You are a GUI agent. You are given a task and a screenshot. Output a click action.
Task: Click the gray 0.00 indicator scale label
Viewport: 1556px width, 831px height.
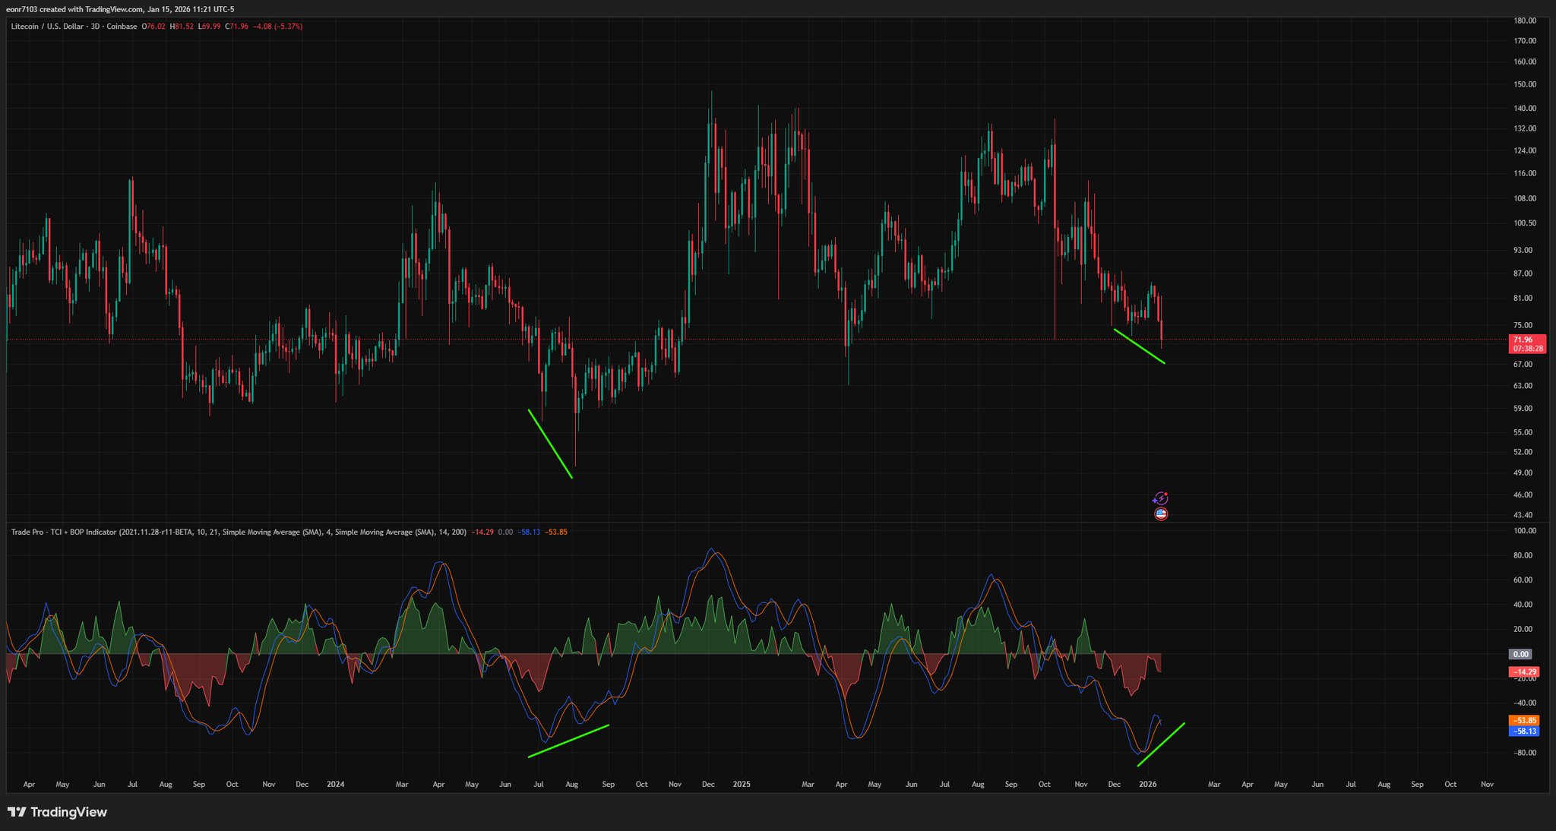(1520, 654)
